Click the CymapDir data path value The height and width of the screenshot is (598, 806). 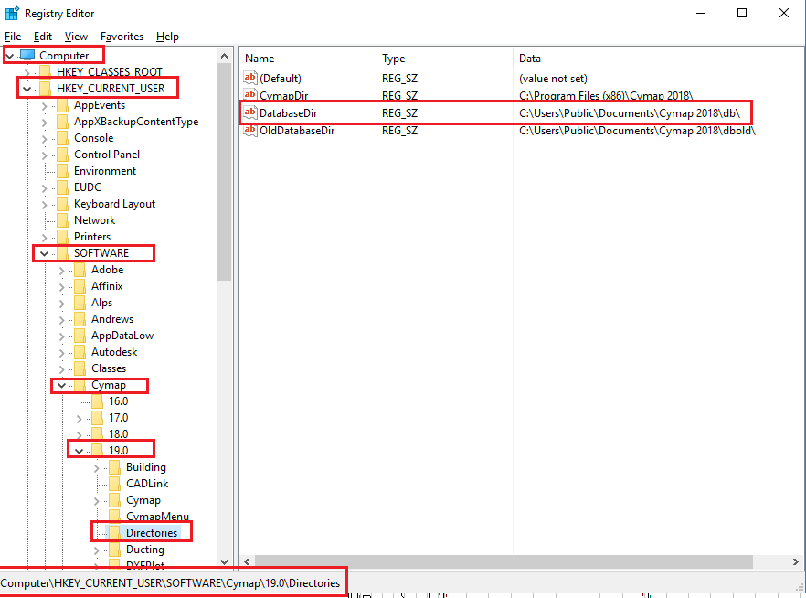tap(606, 96)
